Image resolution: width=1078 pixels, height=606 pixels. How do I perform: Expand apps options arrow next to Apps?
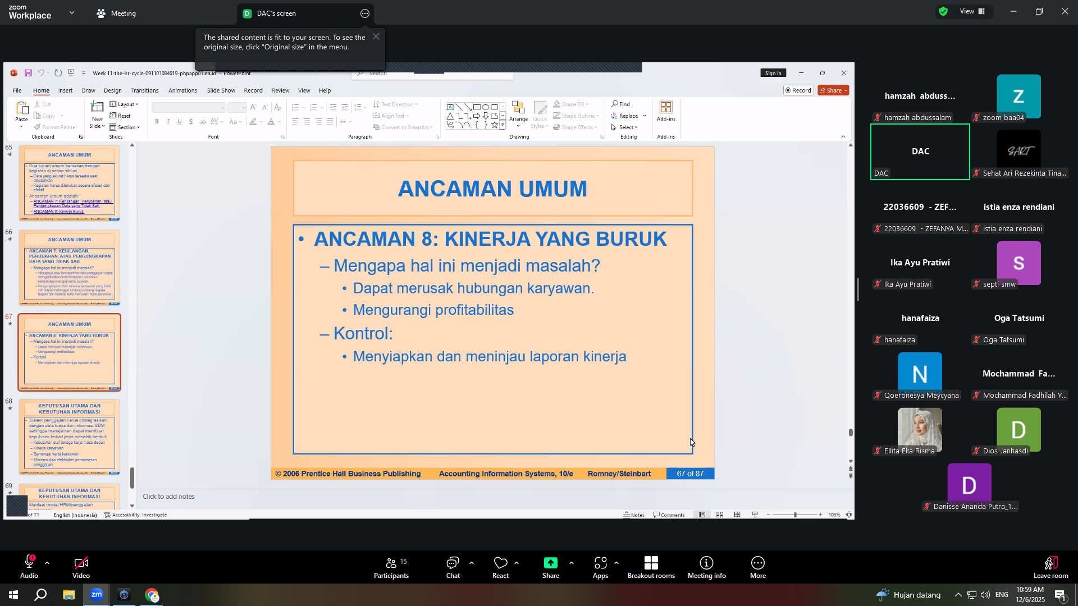(616, 563)
